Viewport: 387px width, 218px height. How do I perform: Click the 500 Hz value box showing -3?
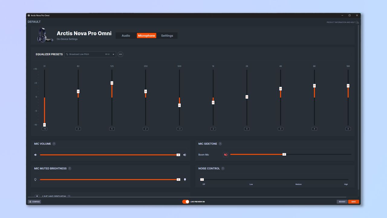click(179, 129)
